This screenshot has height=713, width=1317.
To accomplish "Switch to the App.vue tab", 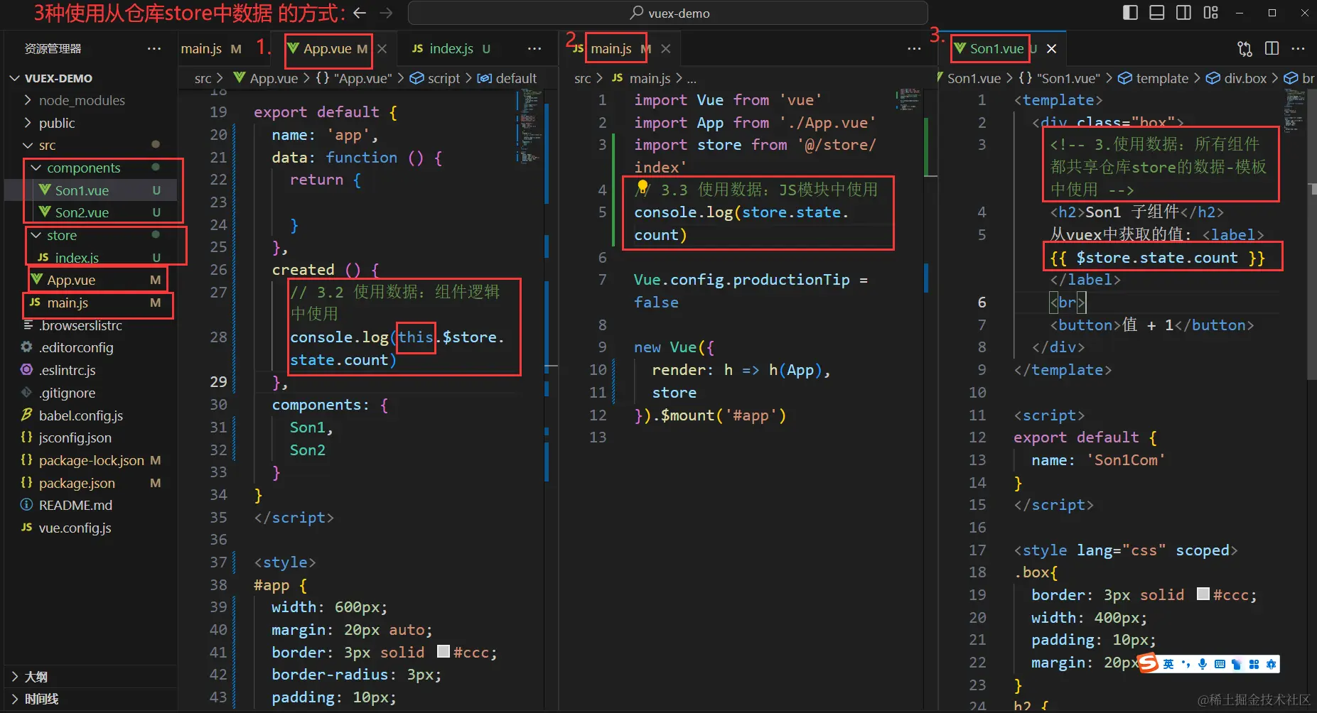I will (328, 48).
